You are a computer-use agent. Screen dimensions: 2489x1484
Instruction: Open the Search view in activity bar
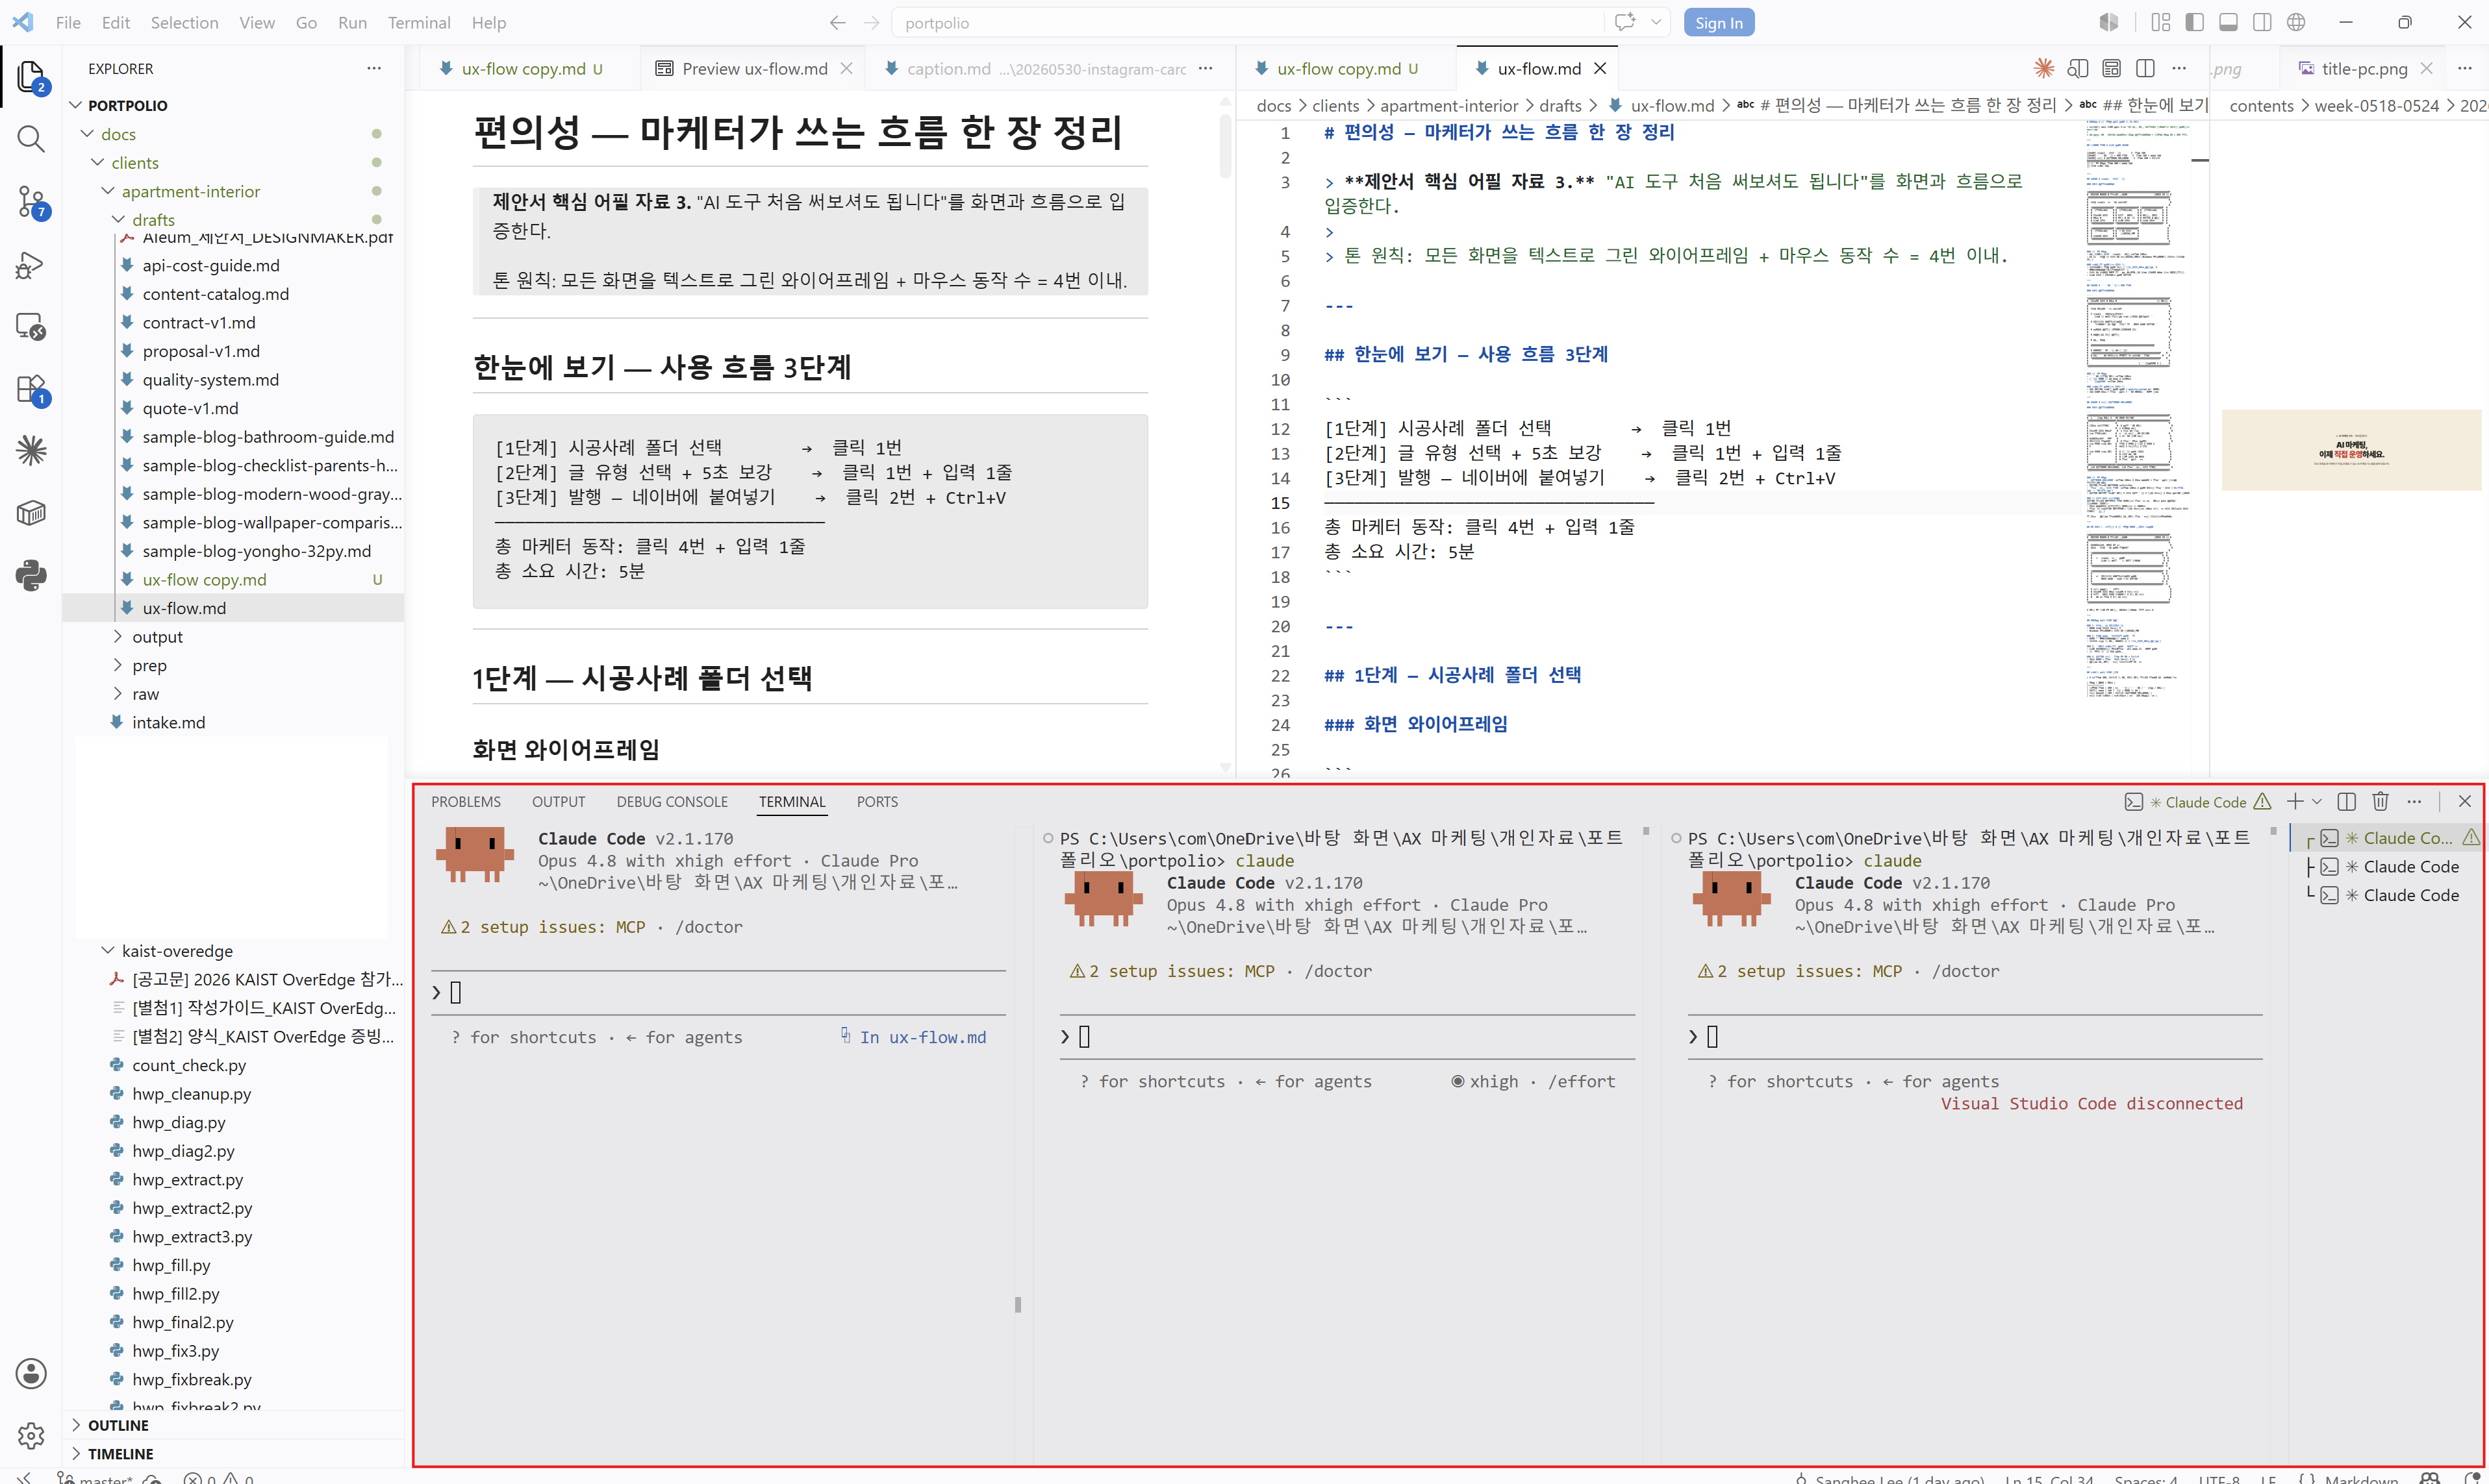31,139
